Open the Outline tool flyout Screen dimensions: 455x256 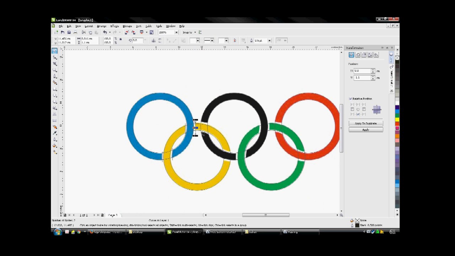(54, 139)
